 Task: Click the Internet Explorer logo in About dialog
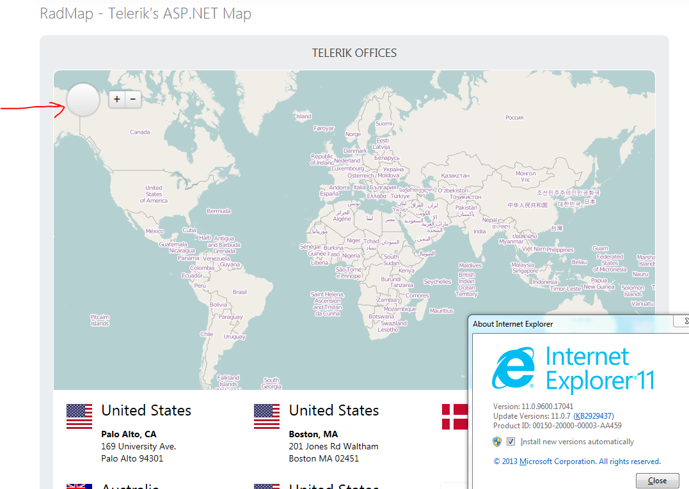[x=514, y=369]
